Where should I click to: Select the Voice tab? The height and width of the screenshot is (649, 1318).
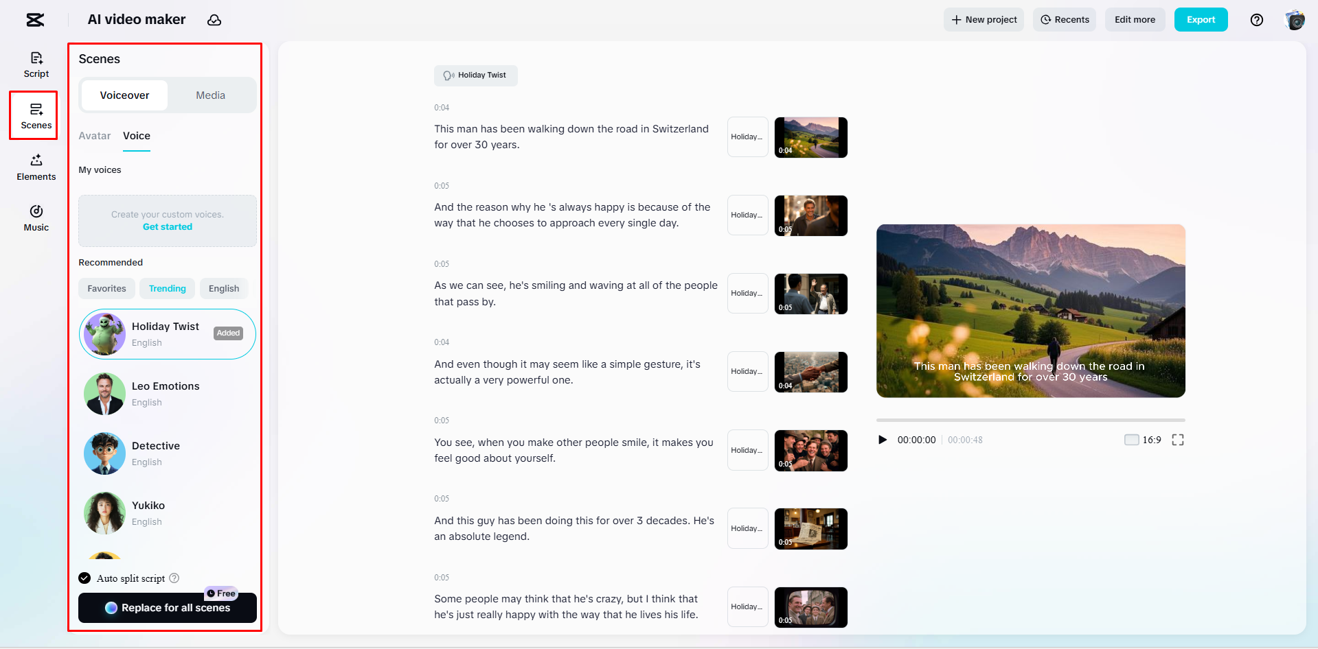(x=137, y=136)
